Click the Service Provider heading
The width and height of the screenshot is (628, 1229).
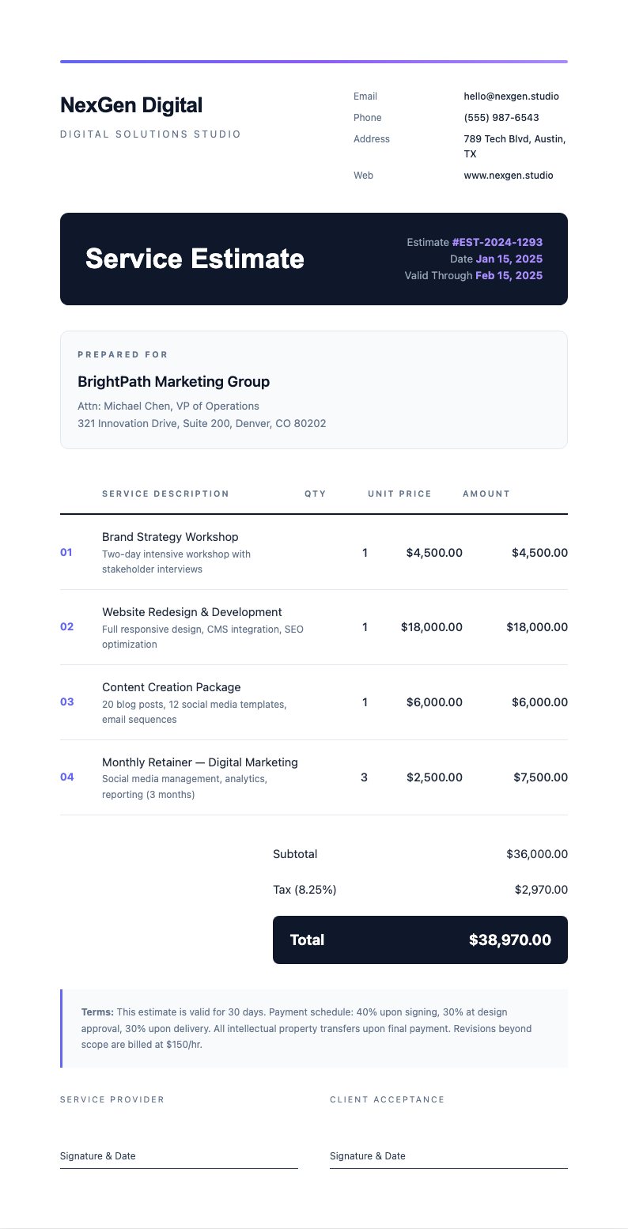click(112, 1100)
